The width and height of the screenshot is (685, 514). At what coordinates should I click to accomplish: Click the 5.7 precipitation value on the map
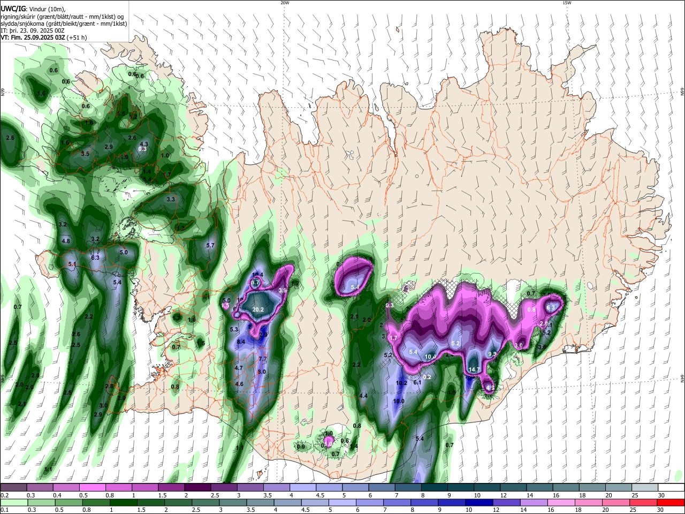[x=210, y=245]
